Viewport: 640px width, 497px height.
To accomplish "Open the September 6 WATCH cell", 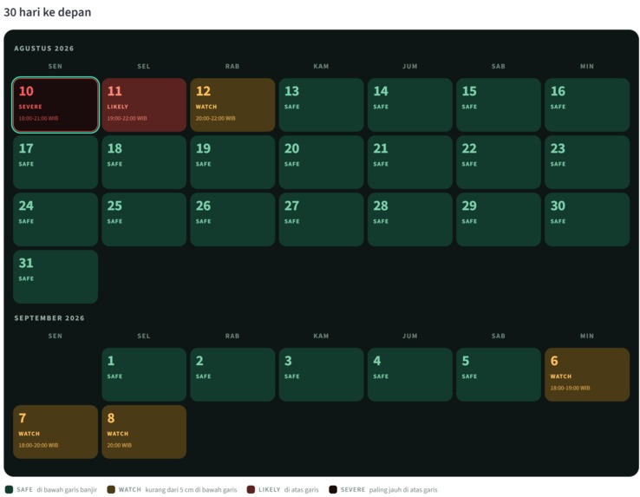I will [x=587, y=375].
